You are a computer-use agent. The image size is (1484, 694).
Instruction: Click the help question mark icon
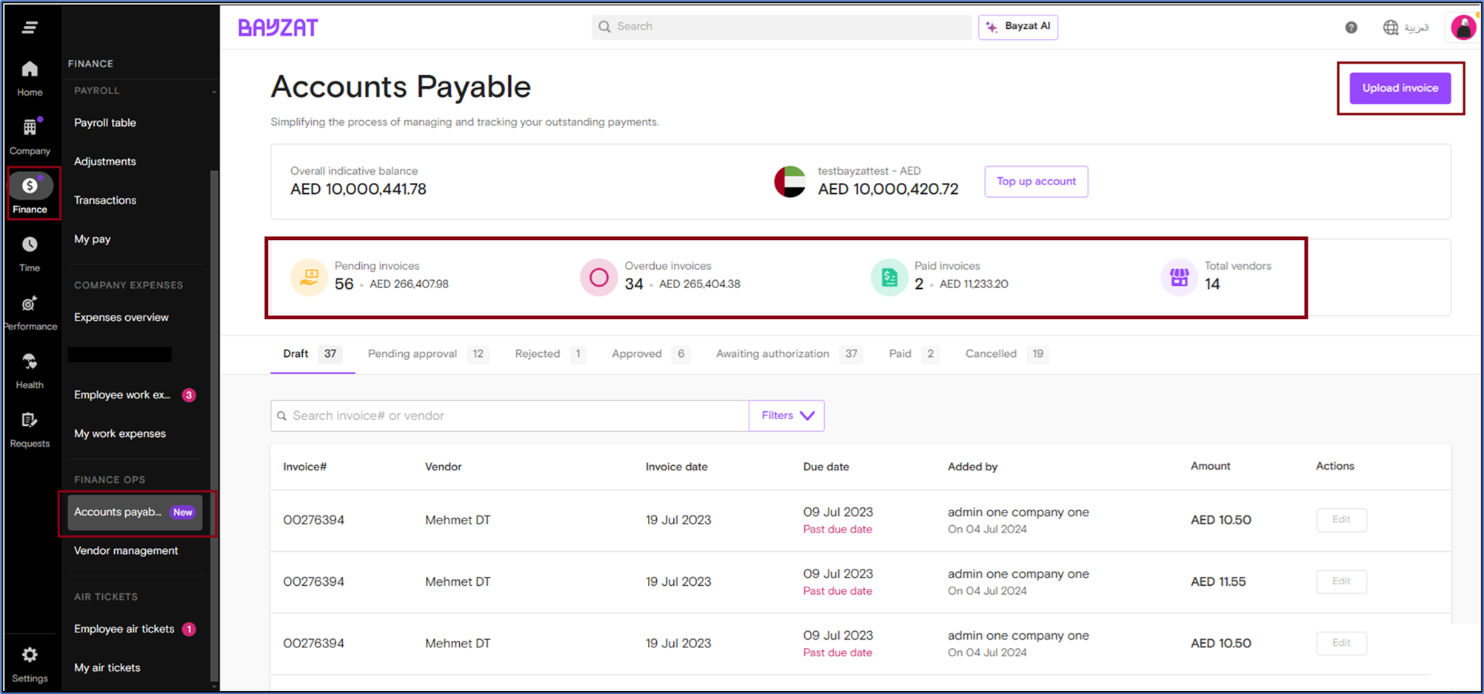(1351, 27)
